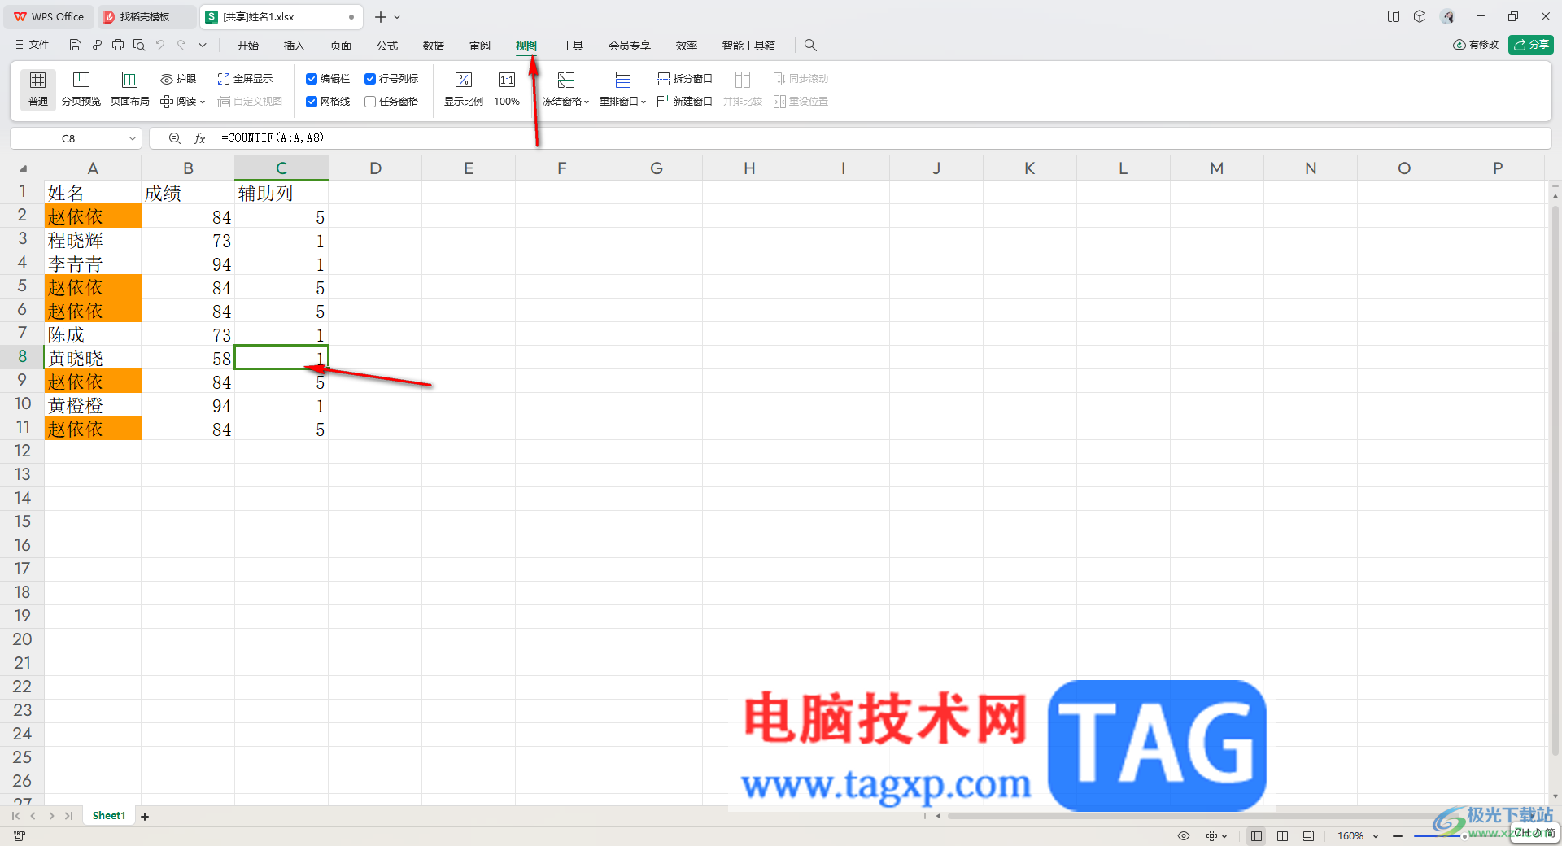The image size is (1562, 846).
Task: Select page layout icon in status bar
Action: pos(1283,836)
